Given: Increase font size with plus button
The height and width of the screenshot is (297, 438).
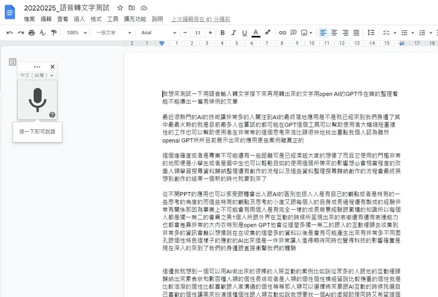Looking at the screenshot, I should (x=210, y=33).
